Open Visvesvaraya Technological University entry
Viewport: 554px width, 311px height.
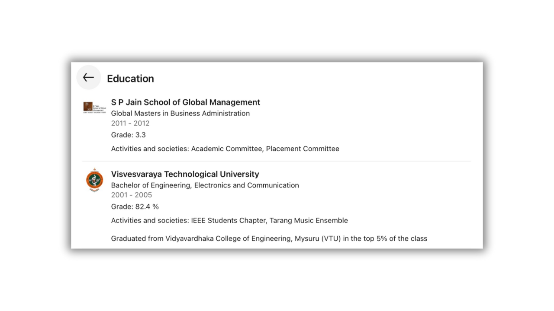[185, 174]
